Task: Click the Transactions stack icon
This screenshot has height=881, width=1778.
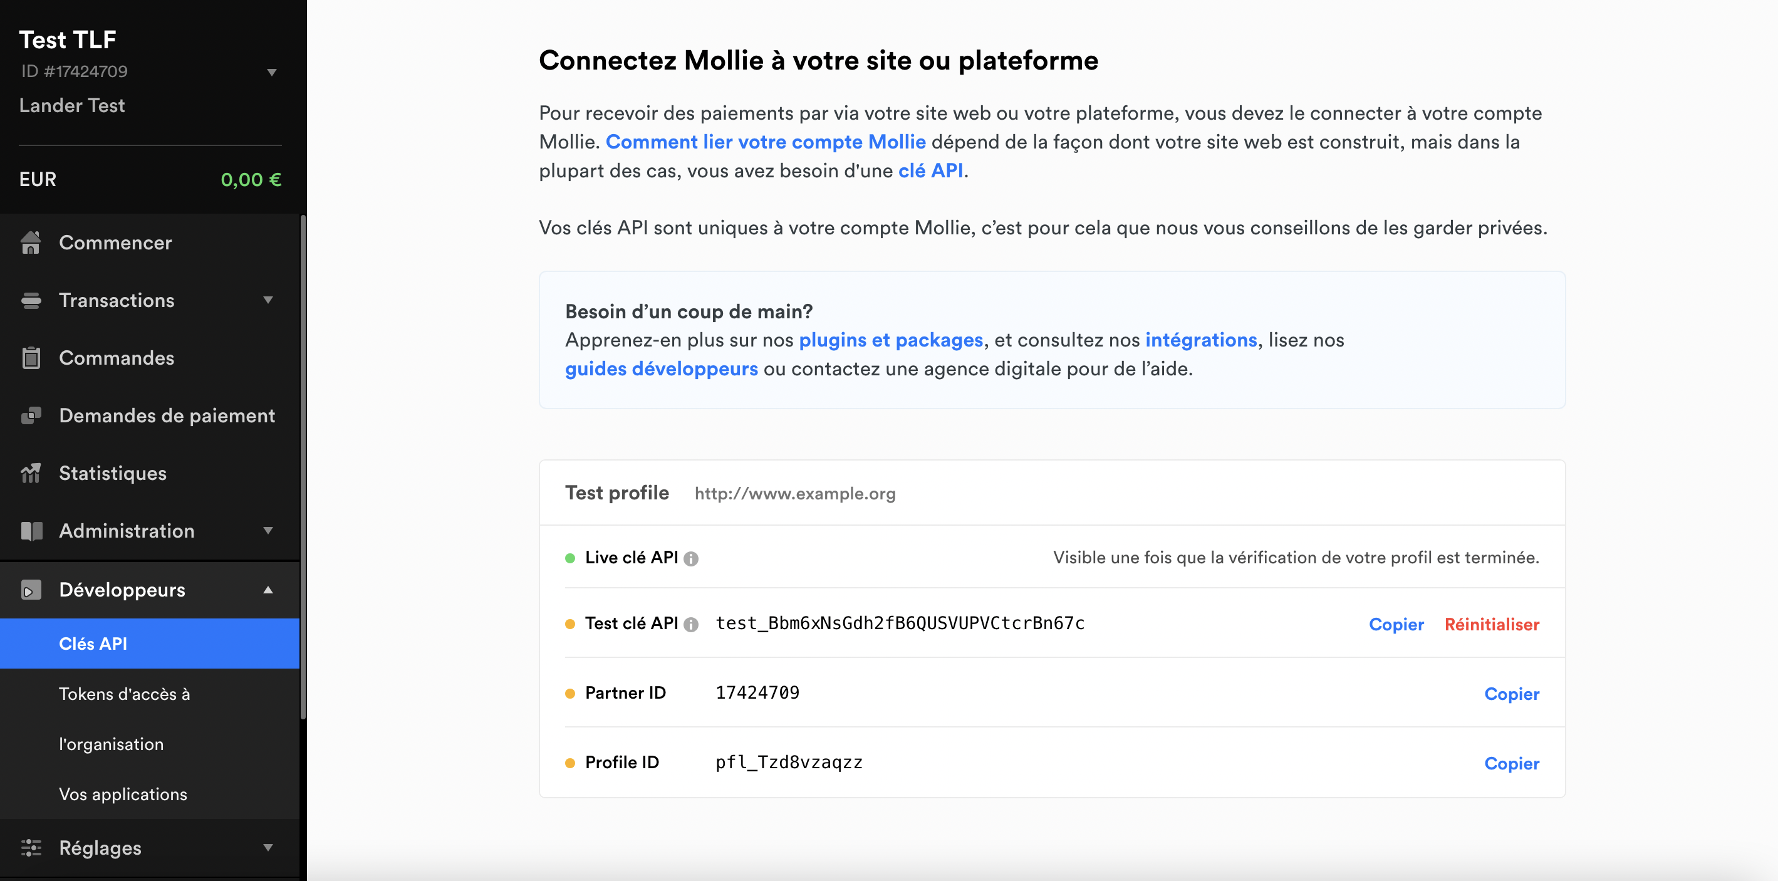Action: (x=31, y=300)
